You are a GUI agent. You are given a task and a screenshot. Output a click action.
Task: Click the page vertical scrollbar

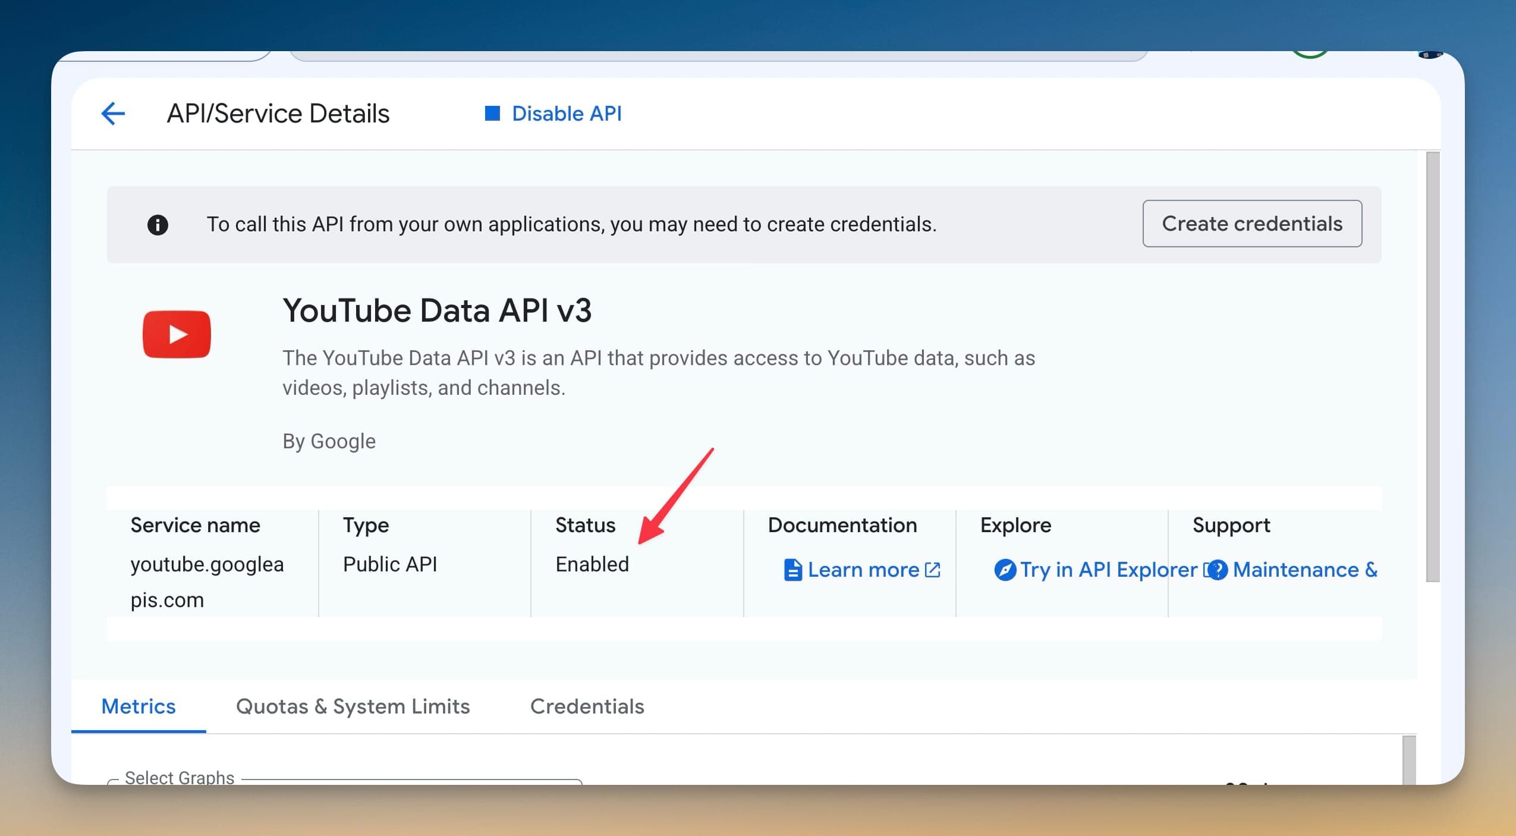click(1433, 366)
